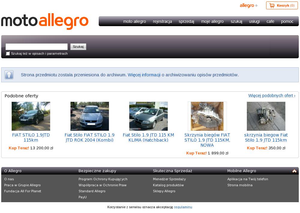Image resolution: width=300 pixels, height=213 pixels.
Task: Open 'Strona mobilna' footer link
Action: 240,185
